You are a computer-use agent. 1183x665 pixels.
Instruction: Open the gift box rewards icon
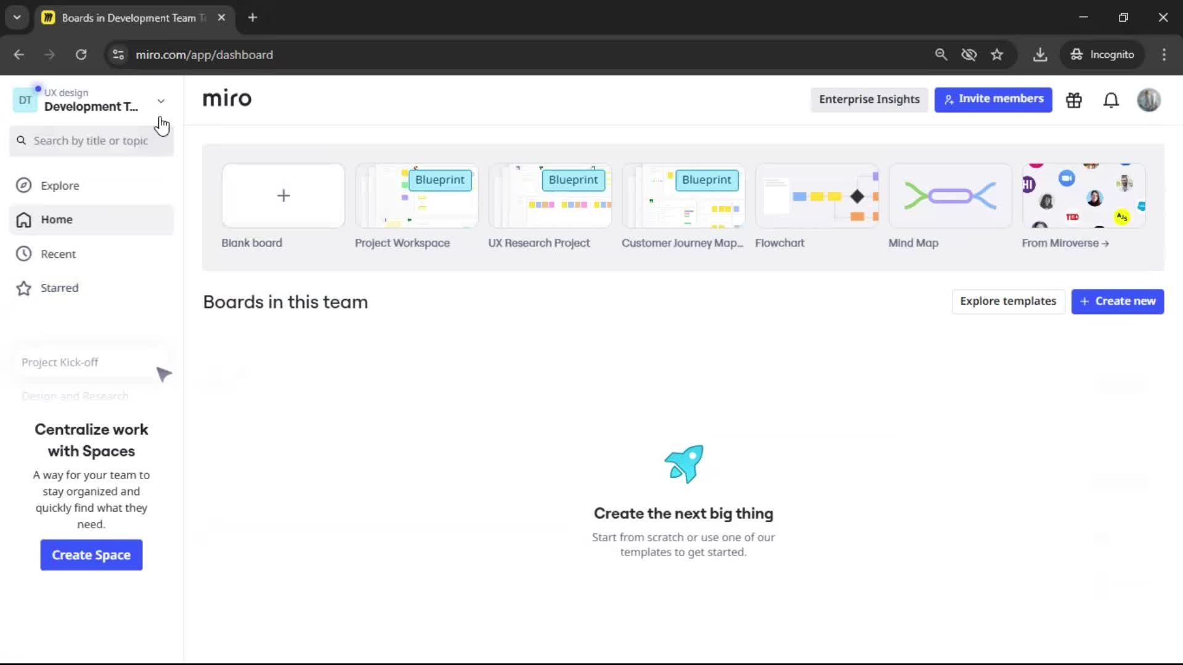click(1074, 100)
